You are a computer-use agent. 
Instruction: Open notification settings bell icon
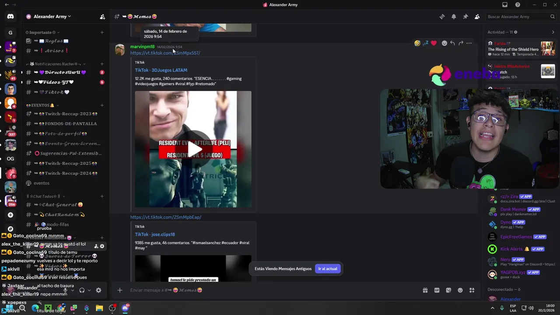(x=454, y=17)
